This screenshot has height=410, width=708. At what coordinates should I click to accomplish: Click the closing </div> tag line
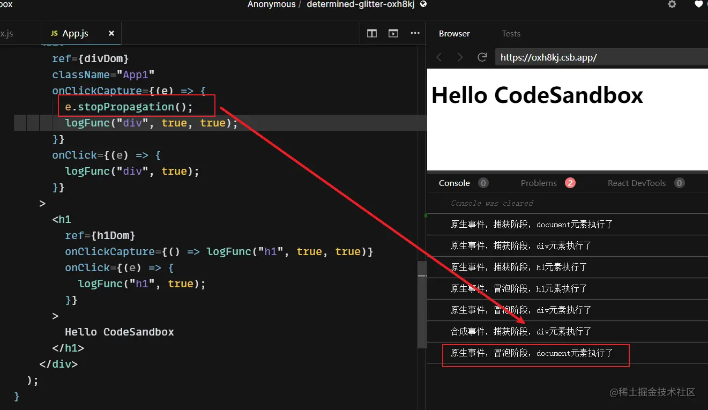(x=58, y=364)
